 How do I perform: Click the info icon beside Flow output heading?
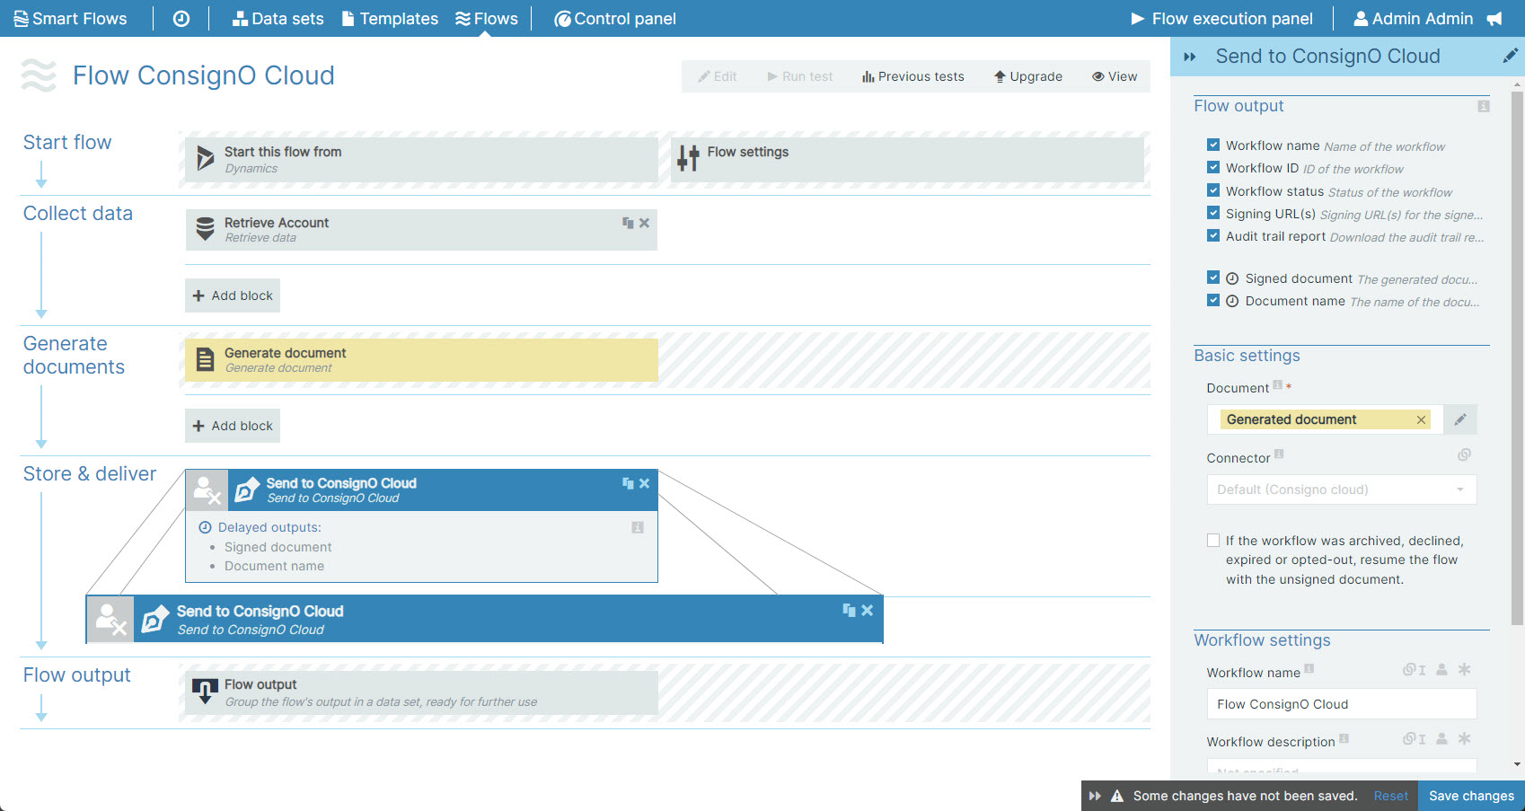point(1484,106)
